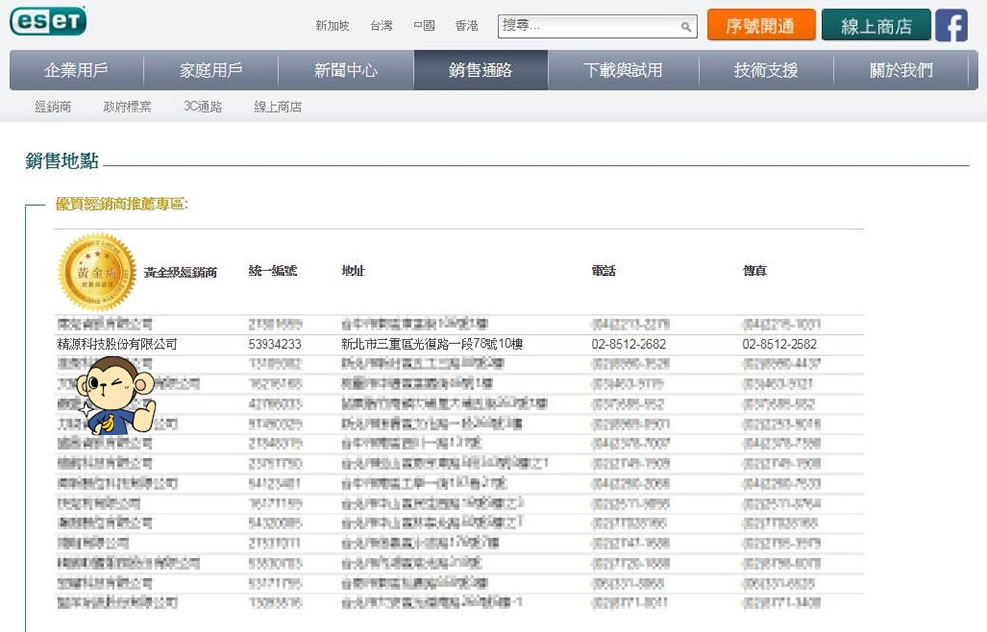Click the 地址 column header
987x632 pixels.
click(353, 271)
